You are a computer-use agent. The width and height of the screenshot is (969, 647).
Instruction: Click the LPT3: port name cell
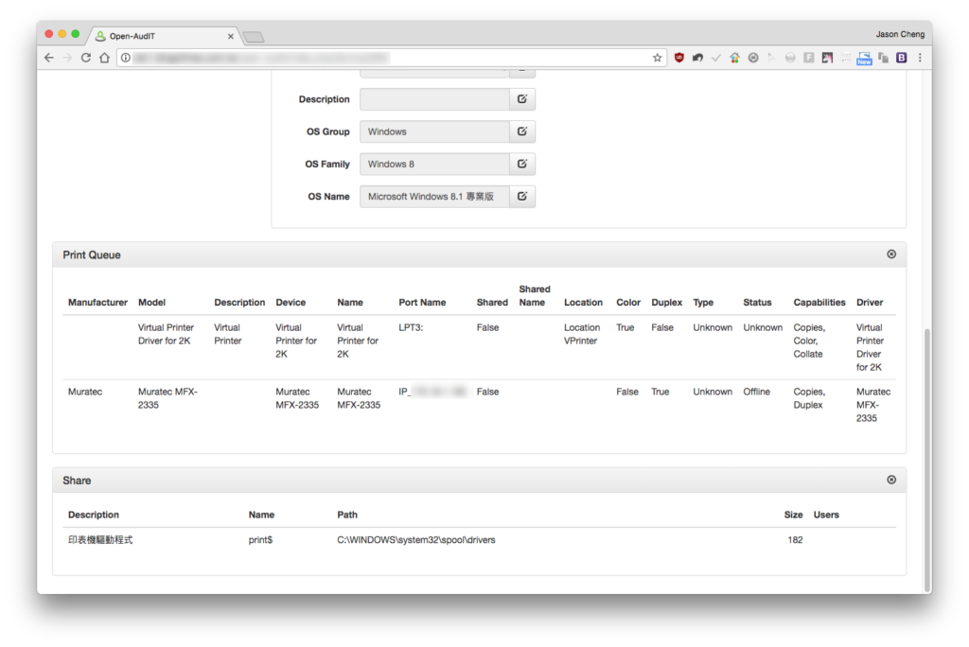pos(411,327)
